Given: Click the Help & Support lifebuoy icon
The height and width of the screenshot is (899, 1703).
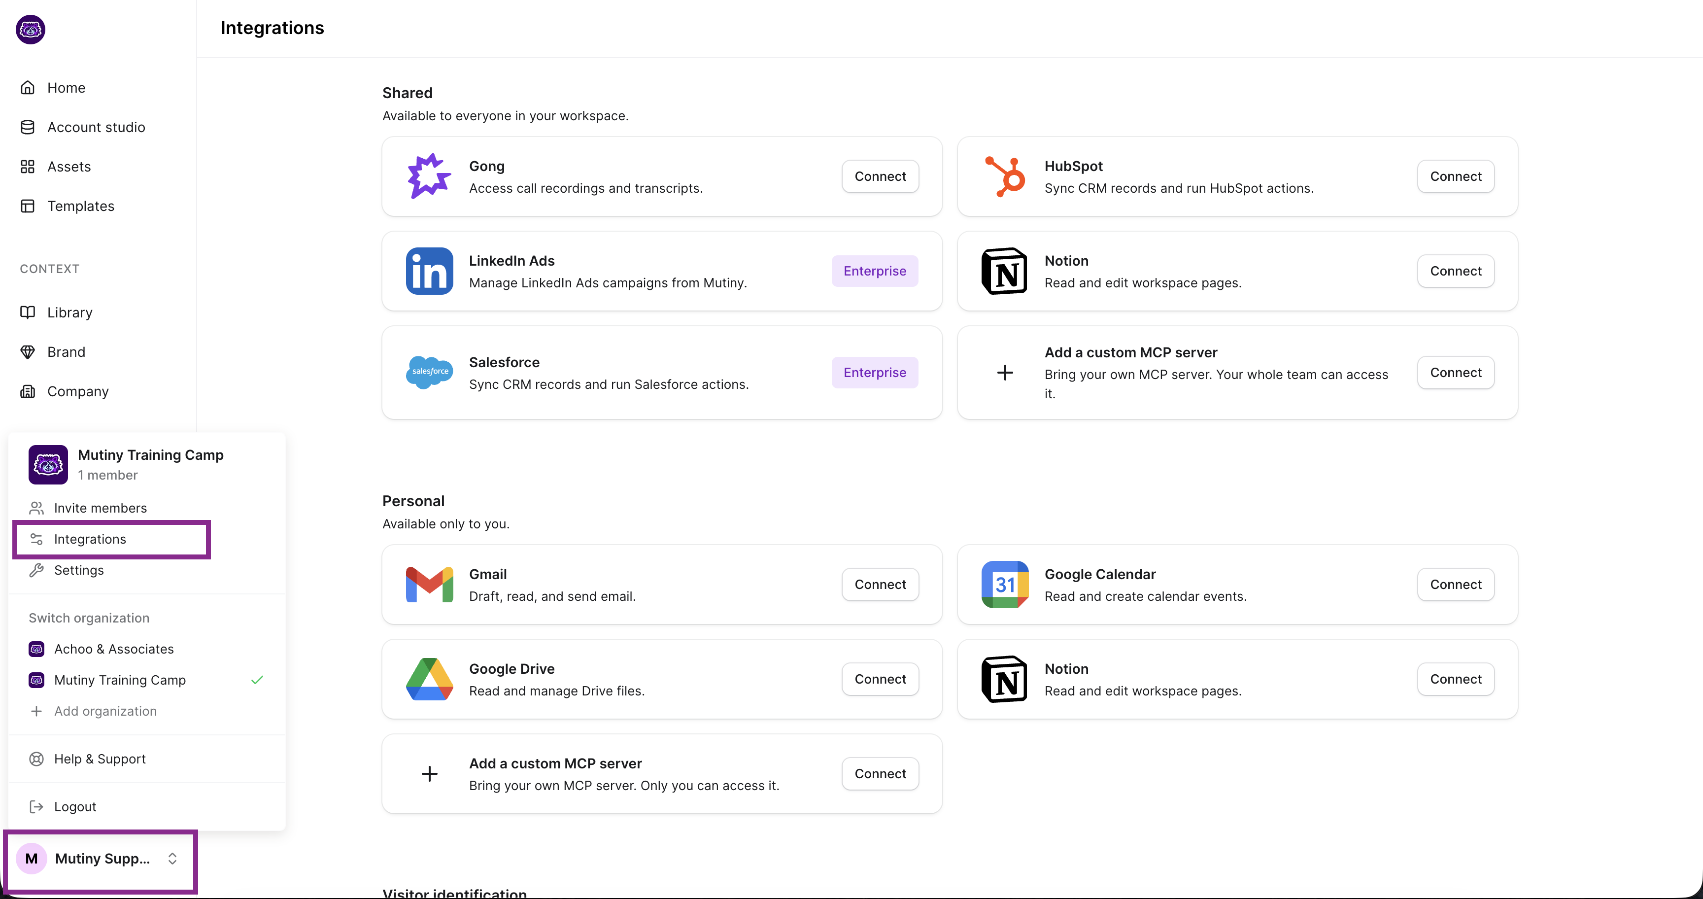Looking at the screenshot, I should pos(36,759).
